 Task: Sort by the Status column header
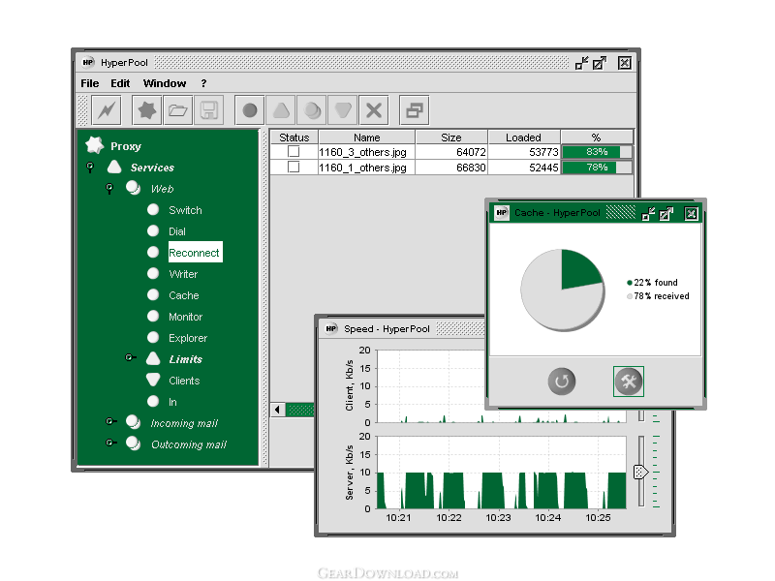[294, 138]
